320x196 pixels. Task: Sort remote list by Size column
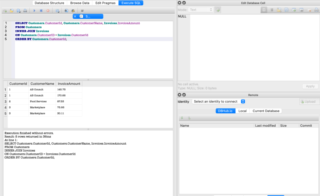coord(289,126)
